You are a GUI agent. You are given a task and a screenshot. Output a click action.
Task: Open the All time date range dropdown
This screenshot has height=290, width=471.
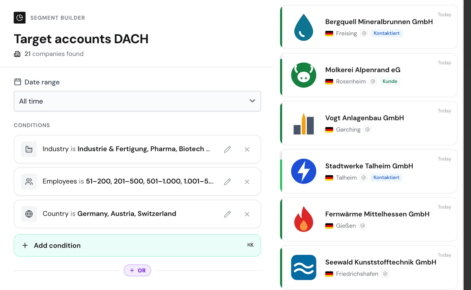[x=137, y=101]
